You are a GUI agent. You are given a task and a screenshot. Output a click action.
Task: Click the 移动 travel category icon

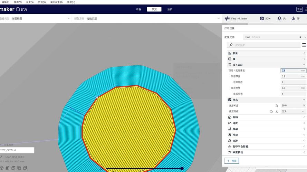230,129
